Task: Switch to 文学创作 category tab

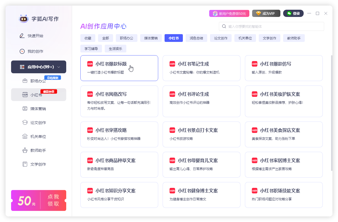Action: [270, 38]
